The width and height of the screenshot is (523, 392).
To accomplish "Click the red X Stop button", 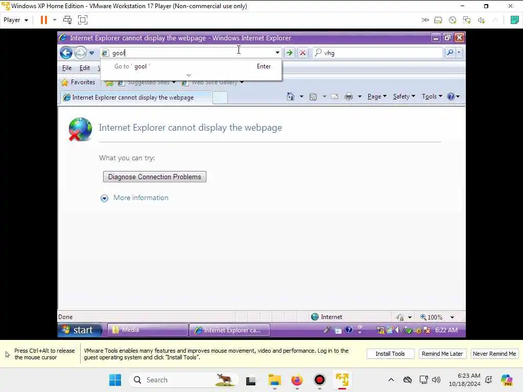I will tap(302, 53).
